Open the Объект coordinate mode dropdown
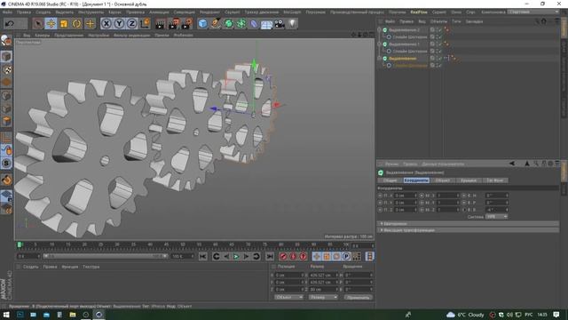 tap(288, 298)
